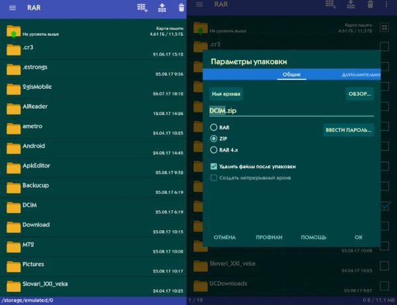Image resolution: width=397 pixels, height=305 pixels.
Task: Click date 12.08.17 14:26 of AlReader
Action: coord(168,113)
